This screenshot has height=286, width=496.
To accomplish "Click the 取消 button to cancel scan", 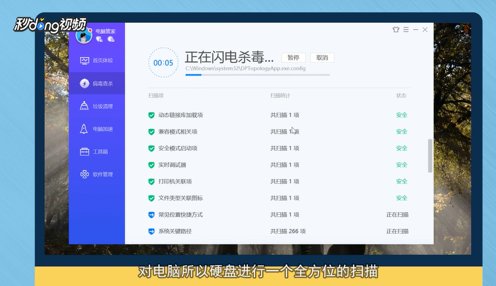I will pyautogui.click(x=322, y=58).
